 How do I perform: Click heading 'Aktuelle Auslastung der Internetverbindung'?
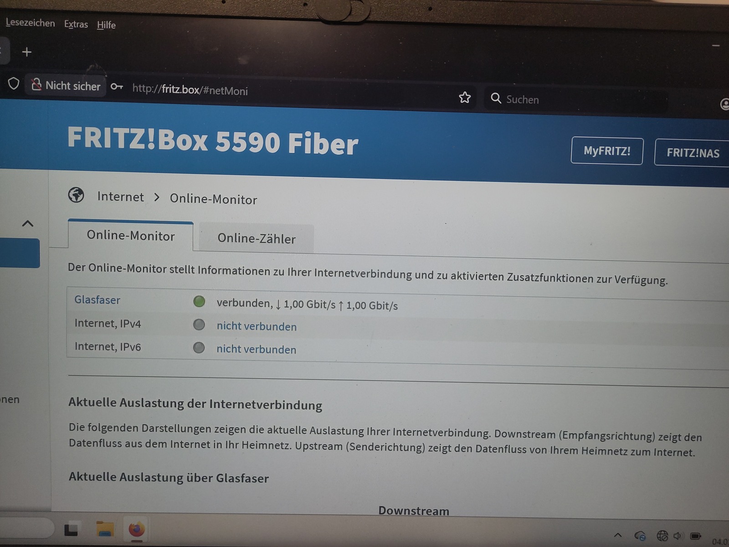click(195, 404)
